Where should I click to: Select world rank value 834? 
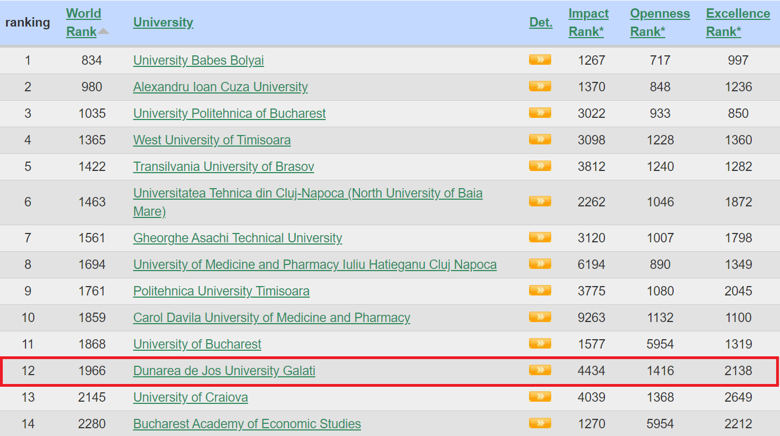[92, 60]
